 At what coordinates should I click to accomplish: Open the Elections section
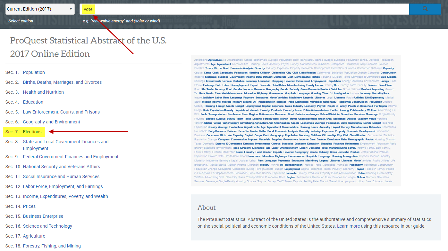pyautogui.click(x=32, y=132)
